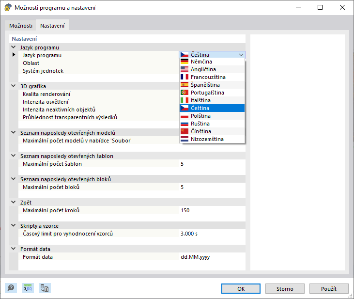
Task: Click the program icon in title bar
Action: (x=8, y=7)
